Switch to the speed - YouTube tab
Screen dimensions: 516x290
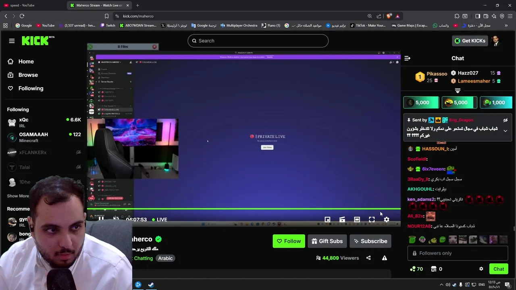tap(32, 5)
